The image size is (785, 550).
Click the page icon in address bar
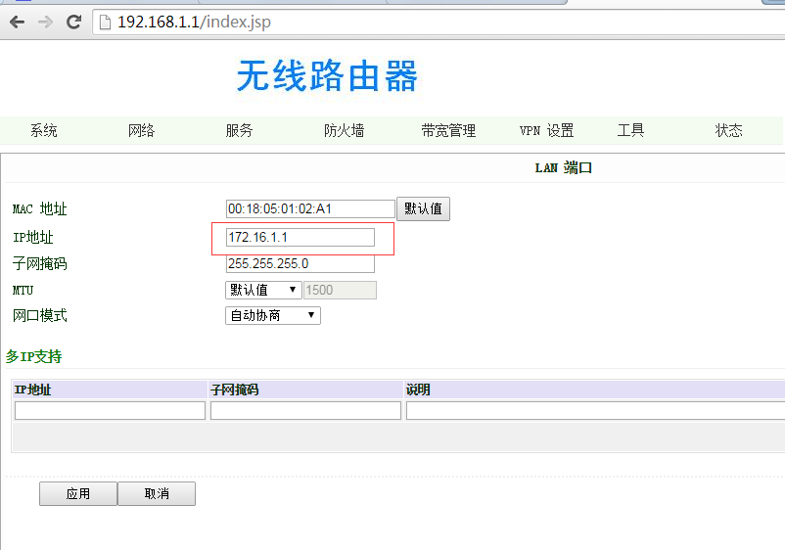point(106,22)
